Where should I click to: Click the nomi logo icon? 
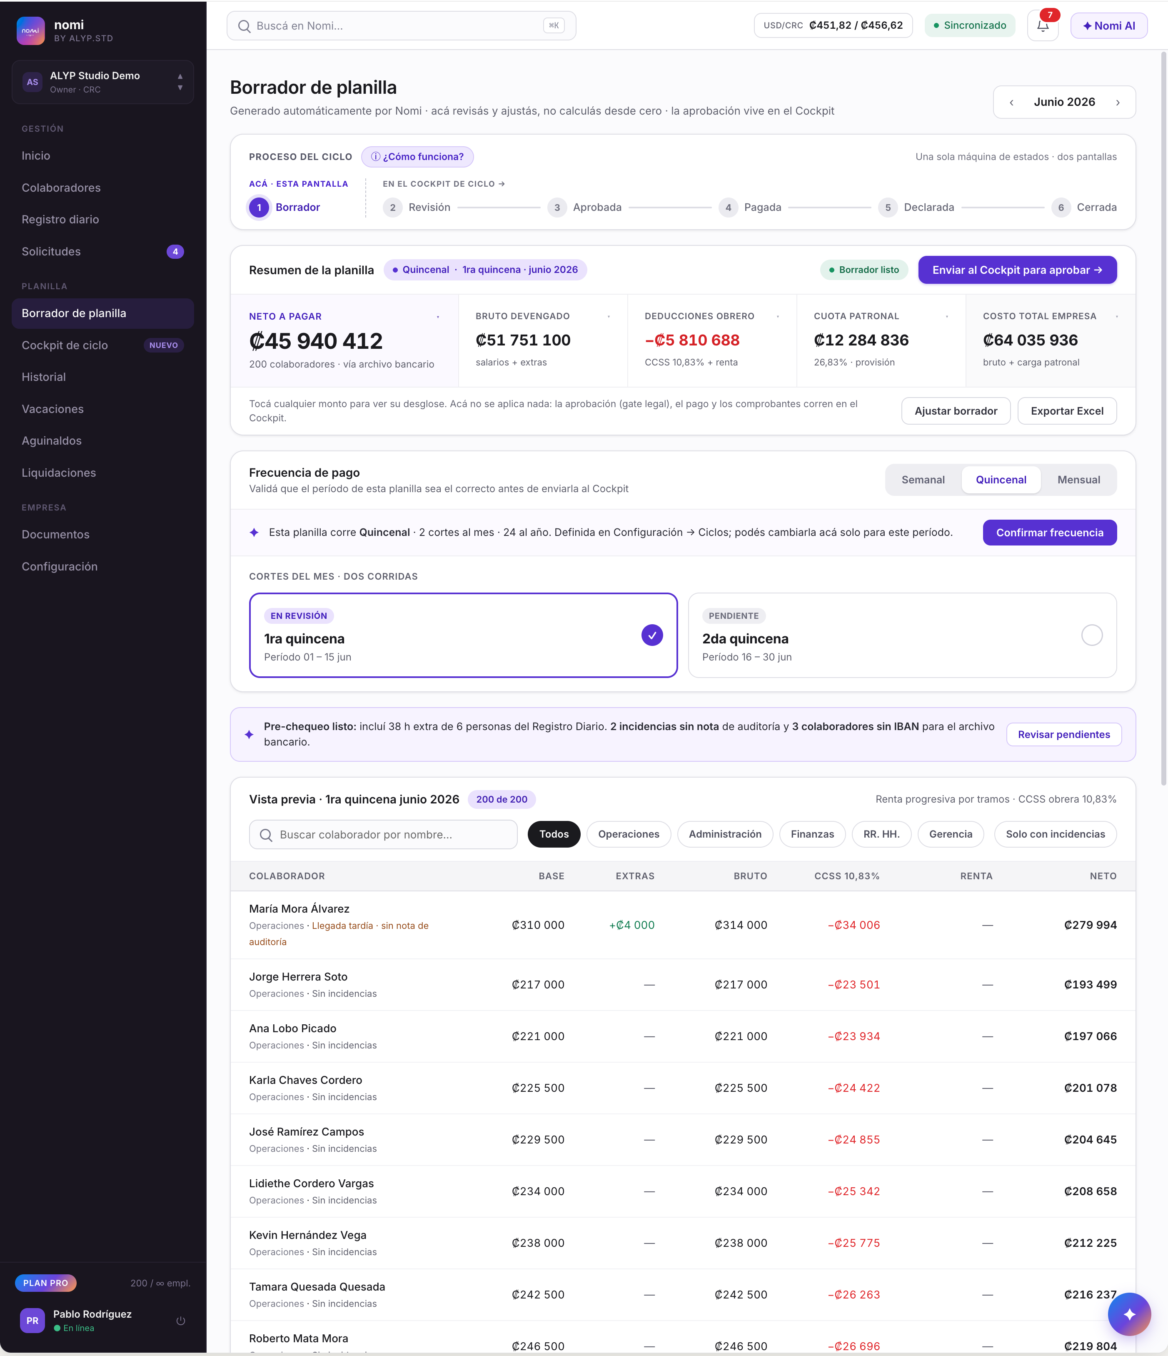pos(31,31)
